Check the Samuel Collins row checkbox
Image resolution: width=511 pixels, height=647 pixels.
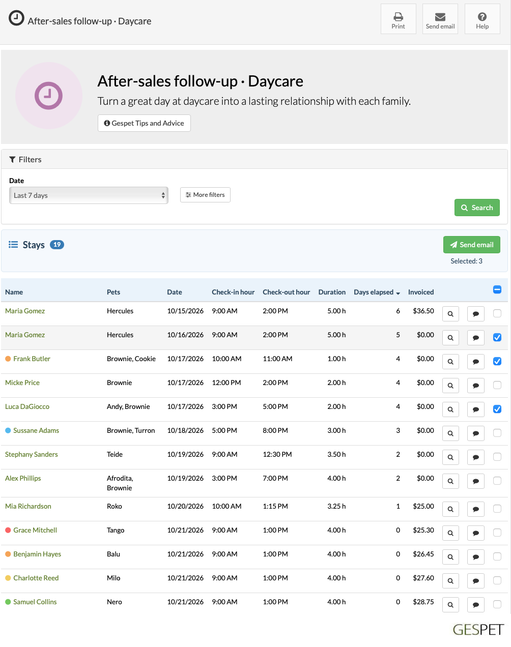click(x=497, y=604)
